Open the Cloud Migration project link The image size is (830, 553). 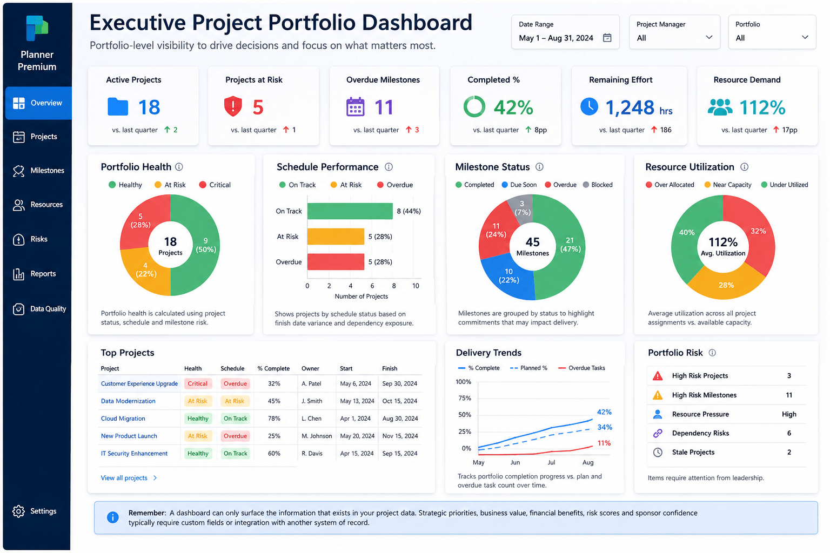point(123,419)
